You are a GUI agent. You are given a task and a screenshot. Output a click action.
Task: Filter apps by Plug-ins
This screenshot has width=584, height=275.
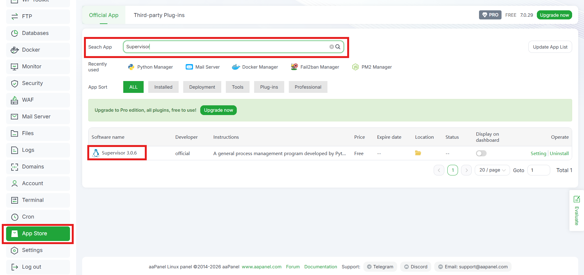click(269, 87)
